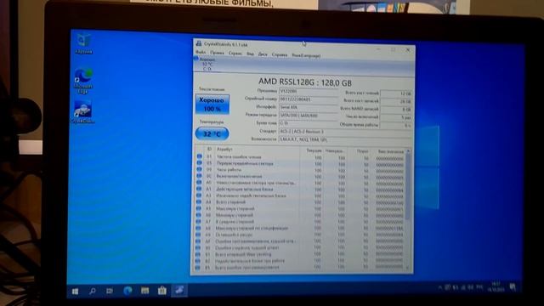Click the taskbar search magnifier icon
This screenshot has height=306, width=544.
click(x=93, y=291)
